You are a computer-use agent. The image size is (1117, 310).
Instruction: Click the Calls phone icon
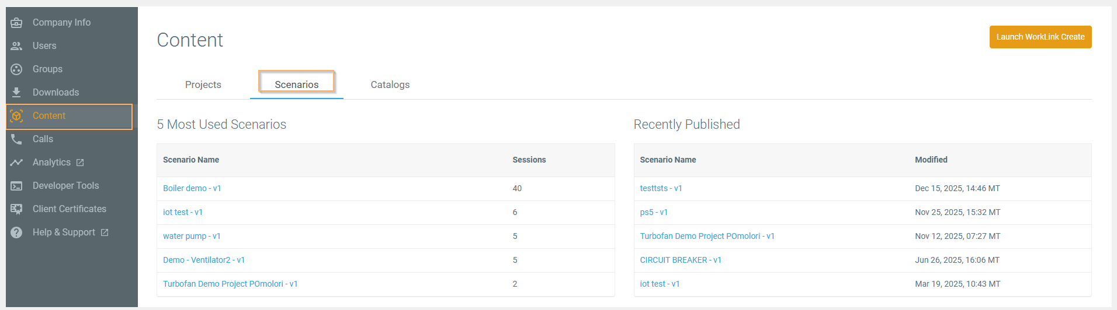tap(16, 139)
